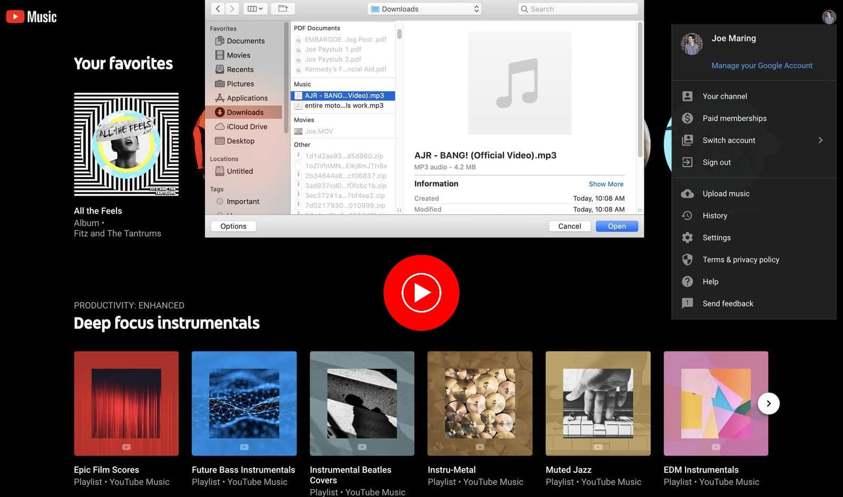This screenshot has height=497, width=843.
Task: Click the file dialog Search field
Action: click(578, 9)
